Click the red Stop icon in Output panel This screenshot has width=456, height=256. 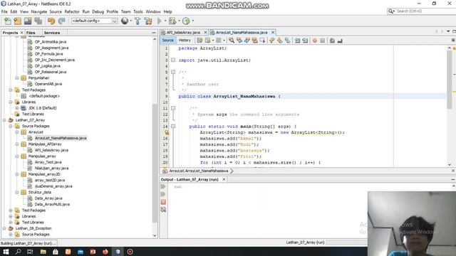tap(163, 202)
